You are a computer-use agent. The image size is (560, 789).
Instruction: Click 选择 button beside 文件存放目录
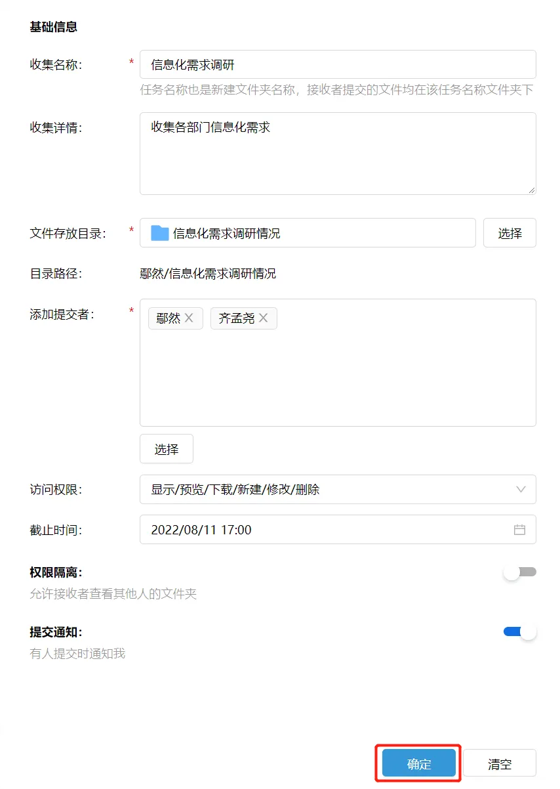pyautogui.click(x=510, y=233)
